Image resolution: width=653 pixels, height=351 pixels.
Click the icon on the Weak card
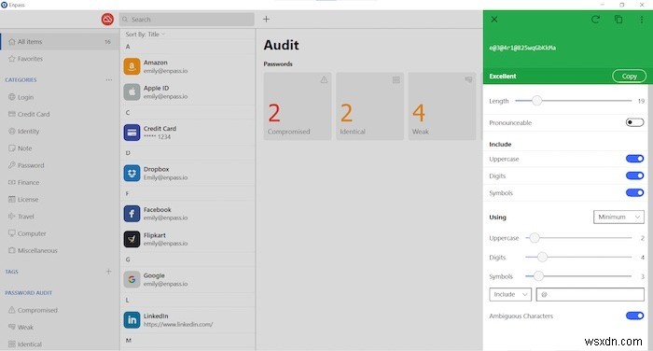coord(468,79)
